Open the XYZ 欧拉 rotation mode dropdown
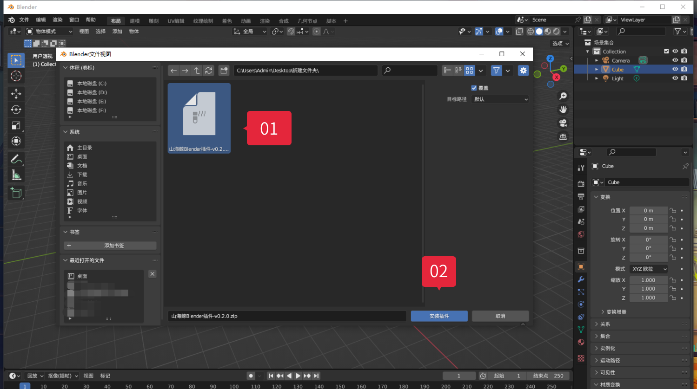 pos(649,269)
